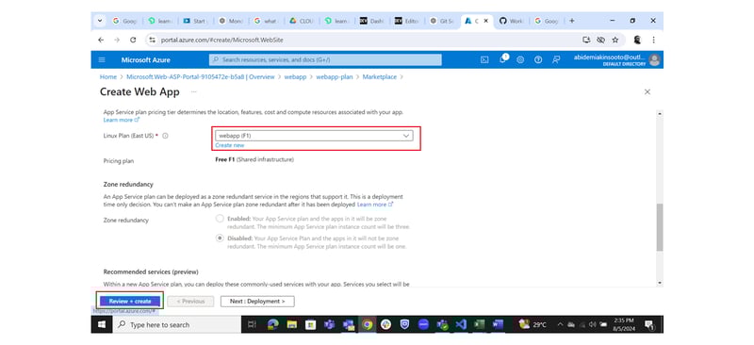Launch Microsoft Edge from the taskbar
Viewport: 754px width, 345px height.
click(273, 325)
